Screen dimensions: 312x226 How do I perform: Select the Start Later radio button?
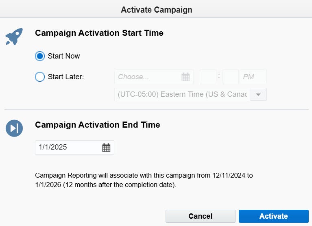click(x=40, y=77)
